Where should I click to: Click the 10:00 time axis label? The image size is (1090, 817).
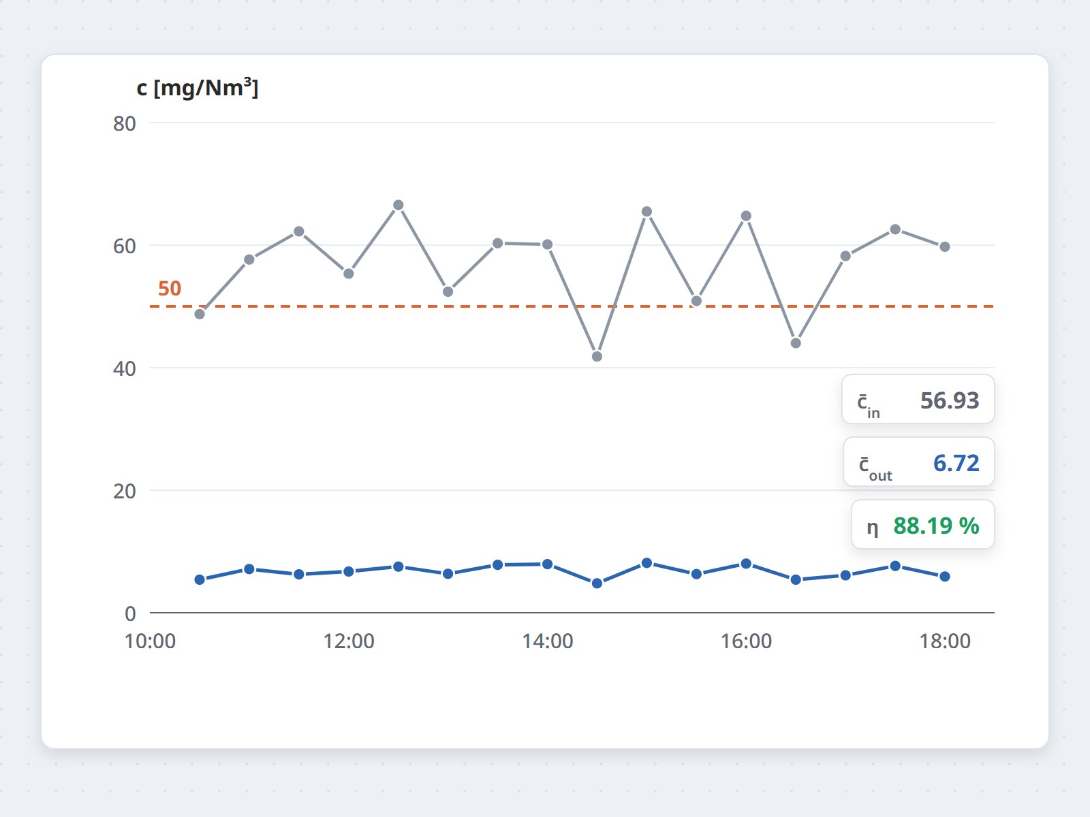pos(150,641)
